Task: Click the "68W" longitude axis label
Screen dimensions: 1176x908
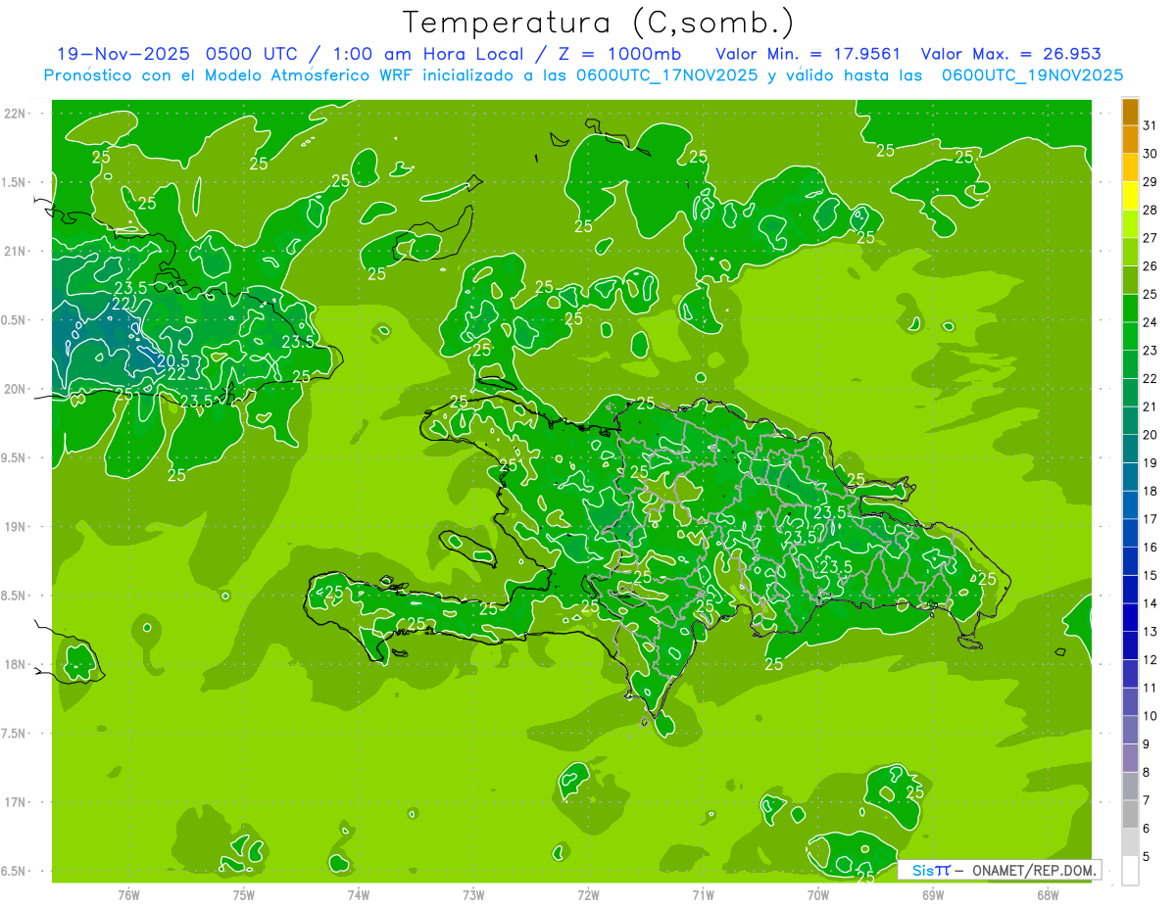Action: (1047, 895)
